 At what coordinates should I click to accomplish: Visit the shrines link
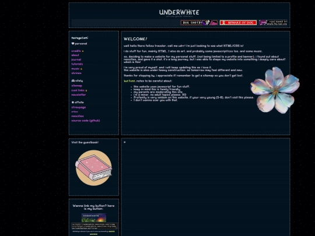coord(76,73)
